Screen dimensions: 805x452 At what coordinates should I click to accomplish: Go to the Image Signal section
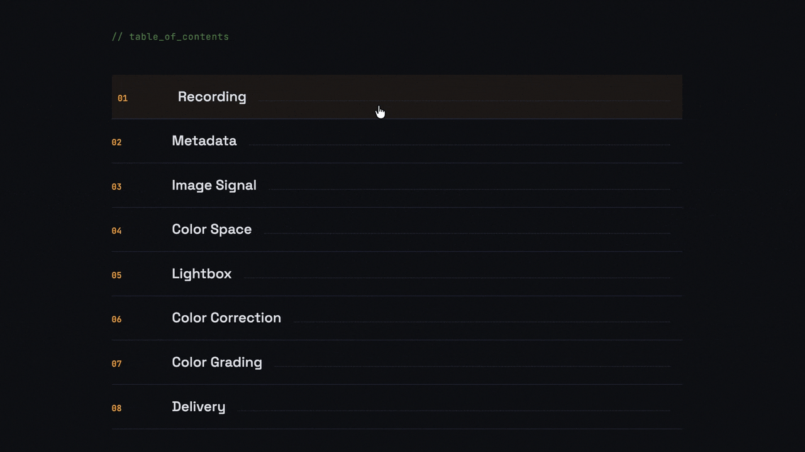tap(214, 185)
